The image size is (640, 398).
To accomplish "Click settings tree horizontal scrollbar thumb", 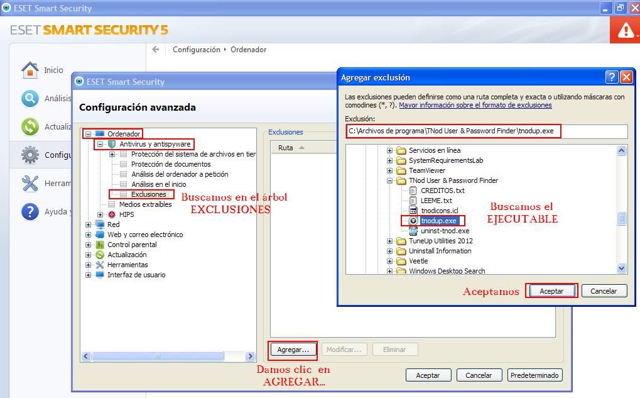I will (x=158, y=357).
